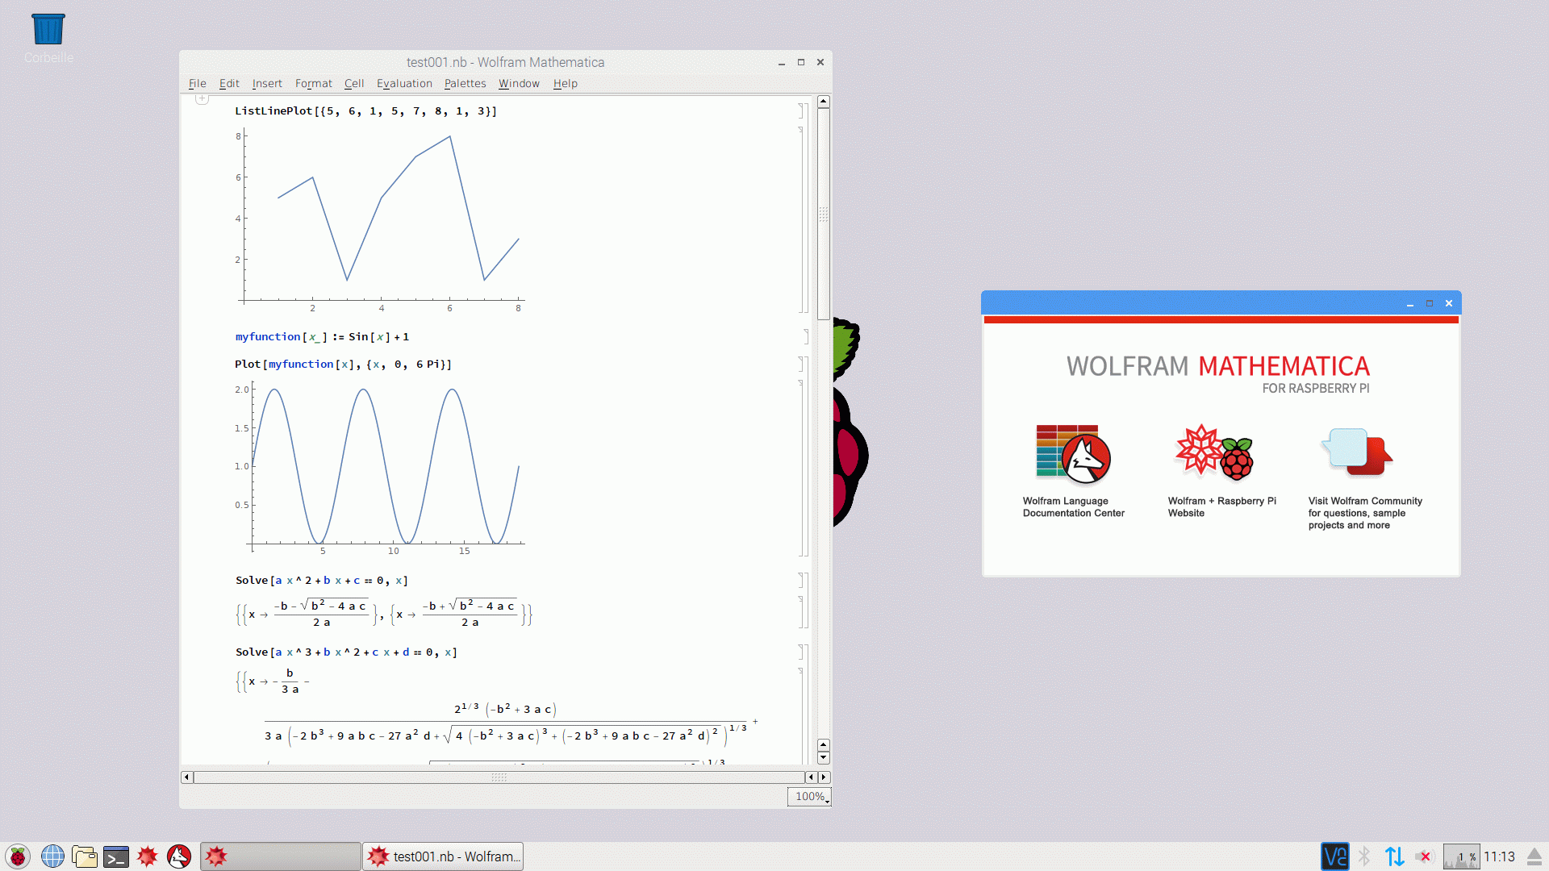Open the terminal from the taskbar

click(116, 856)
